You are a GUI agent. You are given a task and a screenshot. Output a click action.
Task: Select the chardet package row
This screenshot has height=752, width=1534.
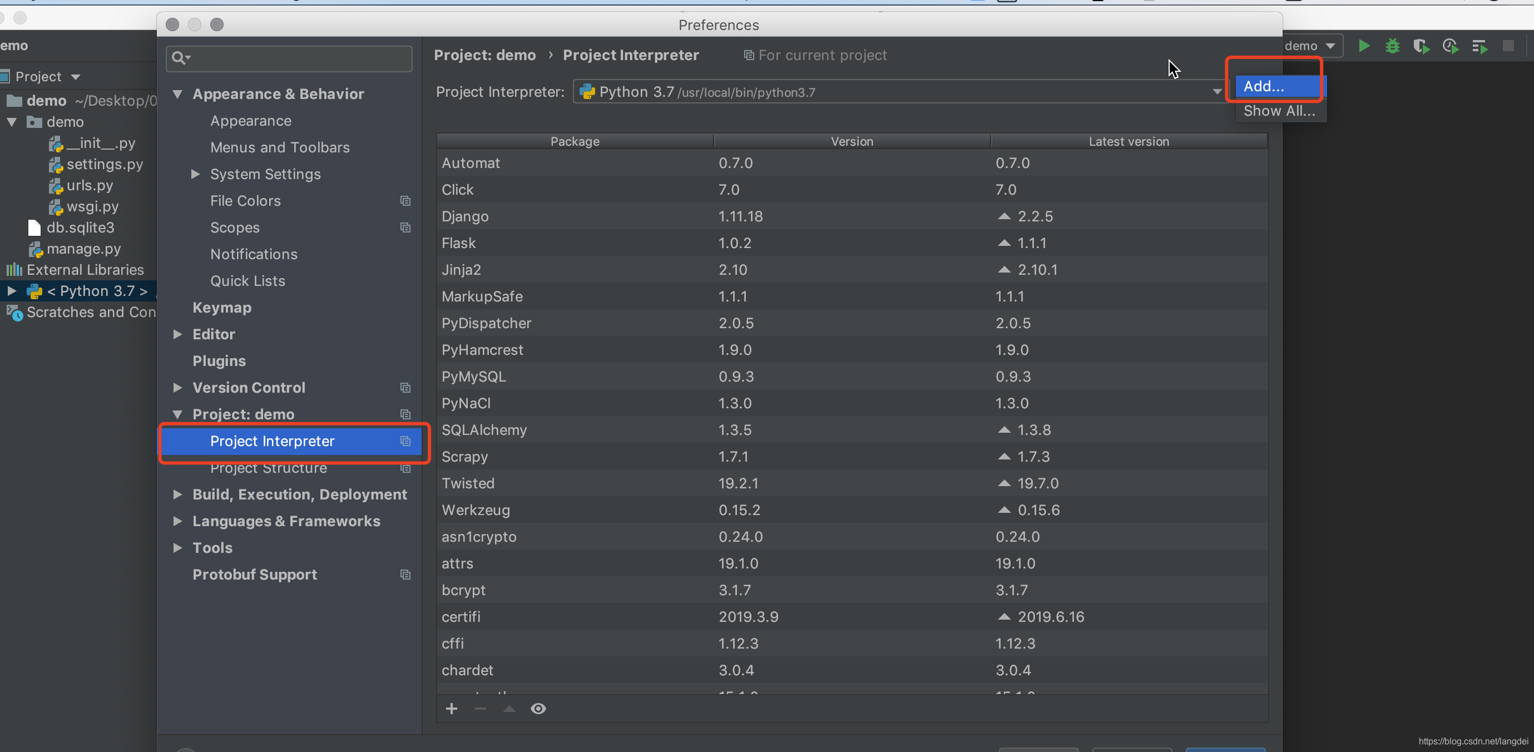852,670
